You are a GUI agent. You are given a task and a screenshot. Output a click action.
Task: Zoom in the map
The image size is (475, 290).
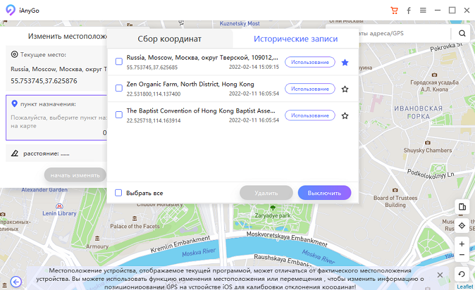click(x=462, y=244)
